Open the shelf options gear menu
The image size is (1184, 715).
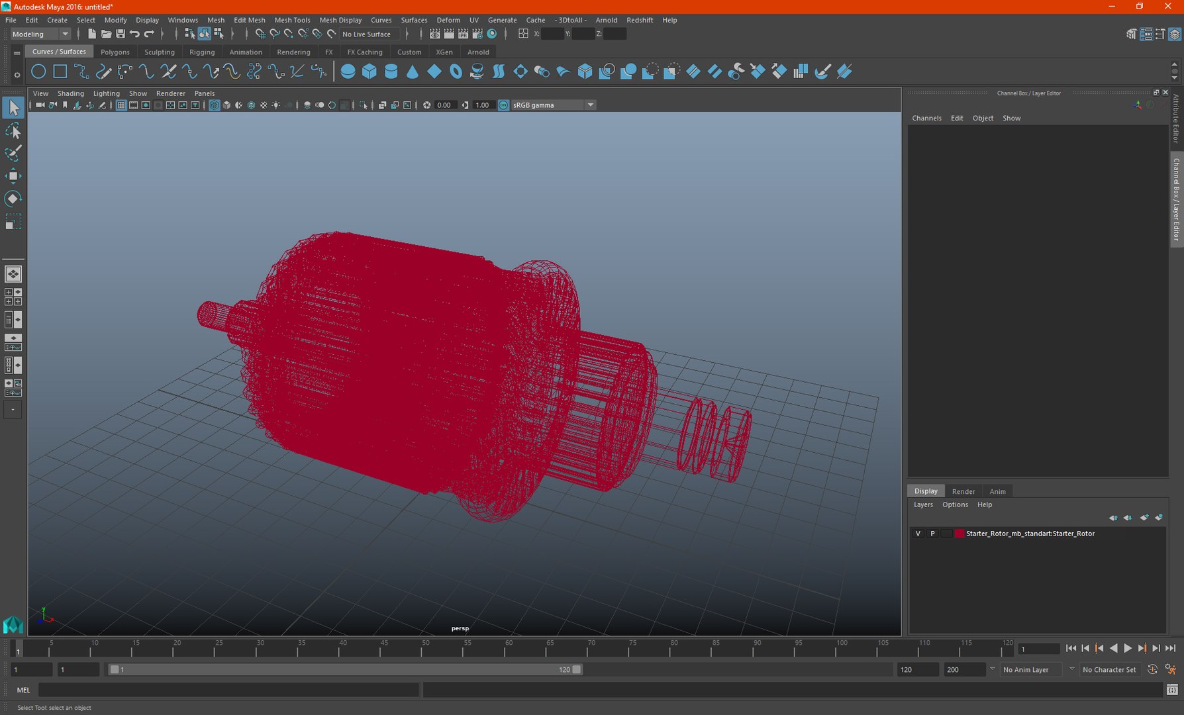[17, 75]
